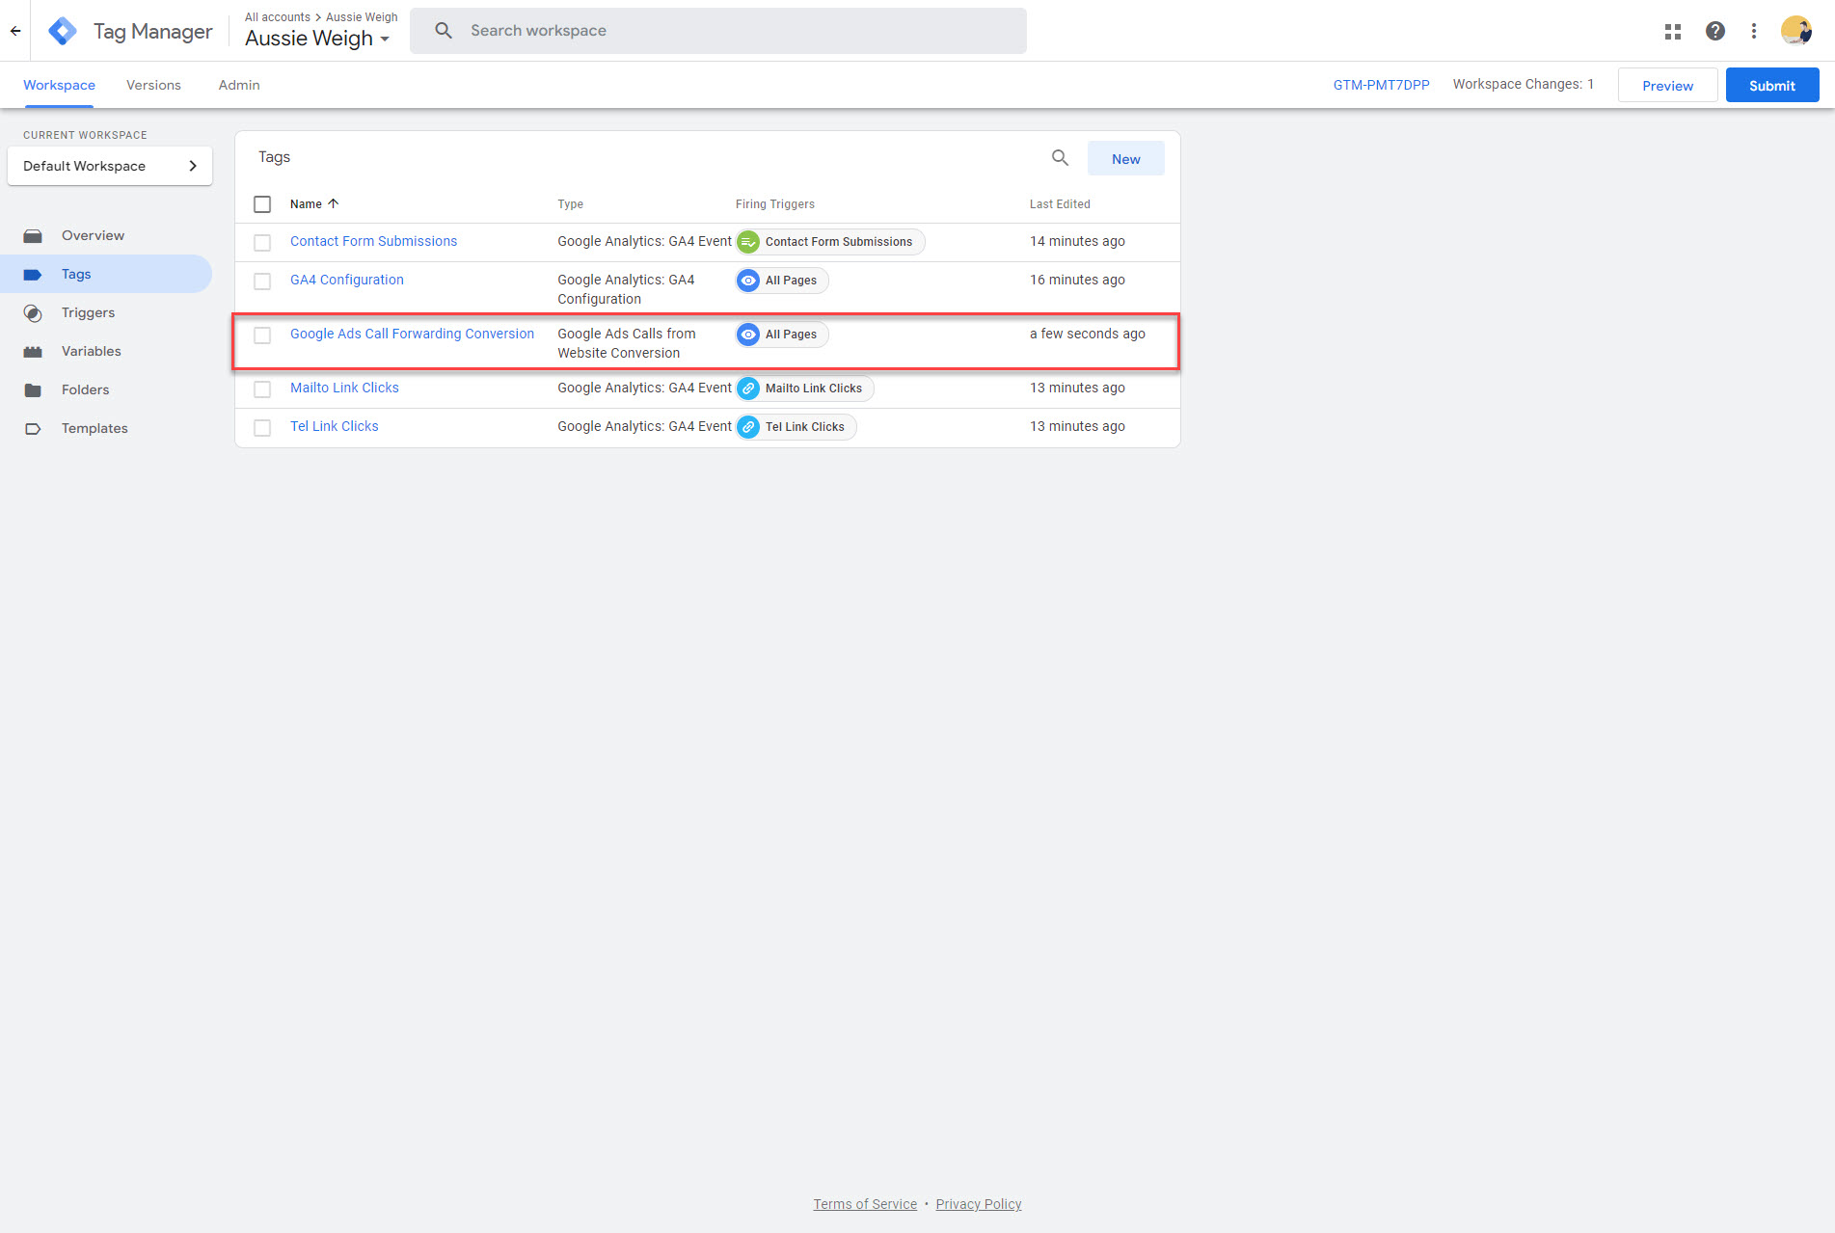The height and width of the screenshot is (1233, 1835).
Task: Check the GA4 Configuration tag checkbox
Action: coord(262,281)
